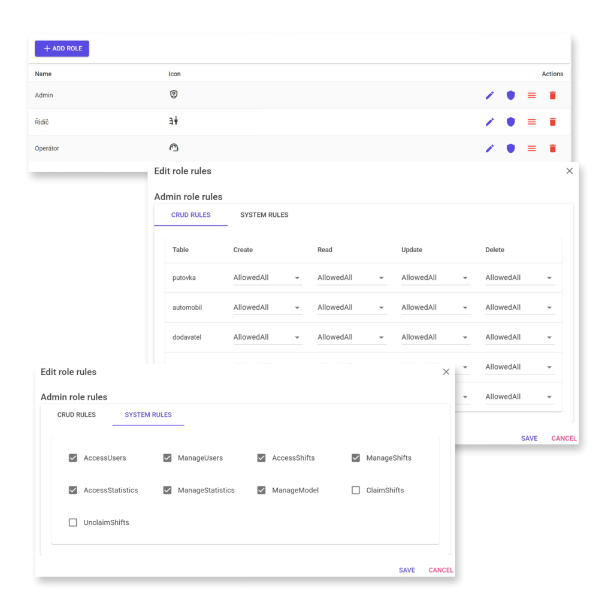Screen dimensions: 599x599
Task: Open shield rules icon for Řidič role
Action: click(510, 122)
